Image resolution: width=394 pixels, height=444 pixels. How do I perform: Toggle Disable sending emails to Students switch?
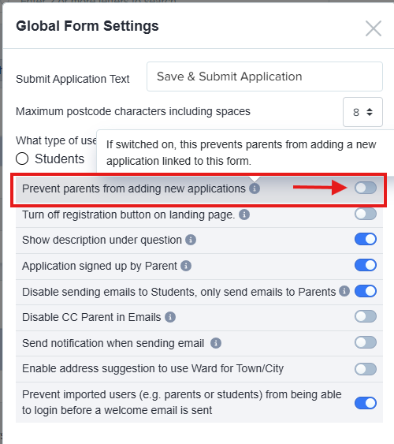pyautogui.click(x=366, y=291)
